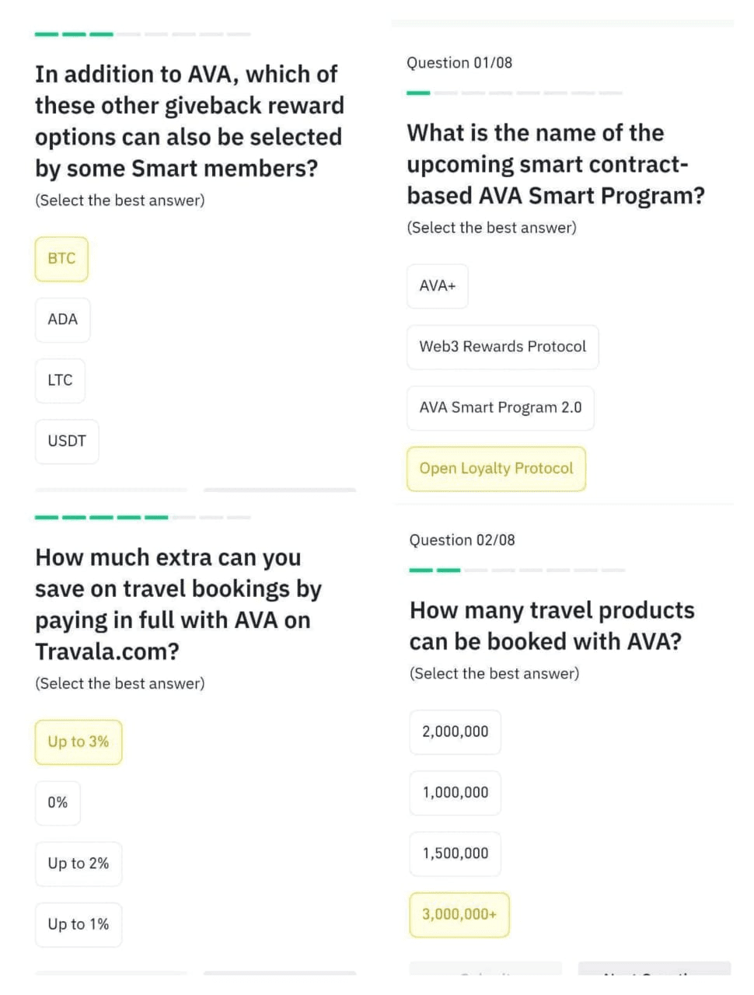Select Web3 Rewards Protocol option
The image size is (754, 995).
(502, 347)
